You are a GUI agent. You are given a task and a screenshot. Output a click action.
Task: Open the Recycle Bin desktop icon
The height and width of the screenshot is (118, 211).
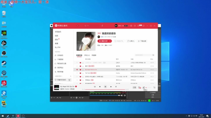pos(4,14)
